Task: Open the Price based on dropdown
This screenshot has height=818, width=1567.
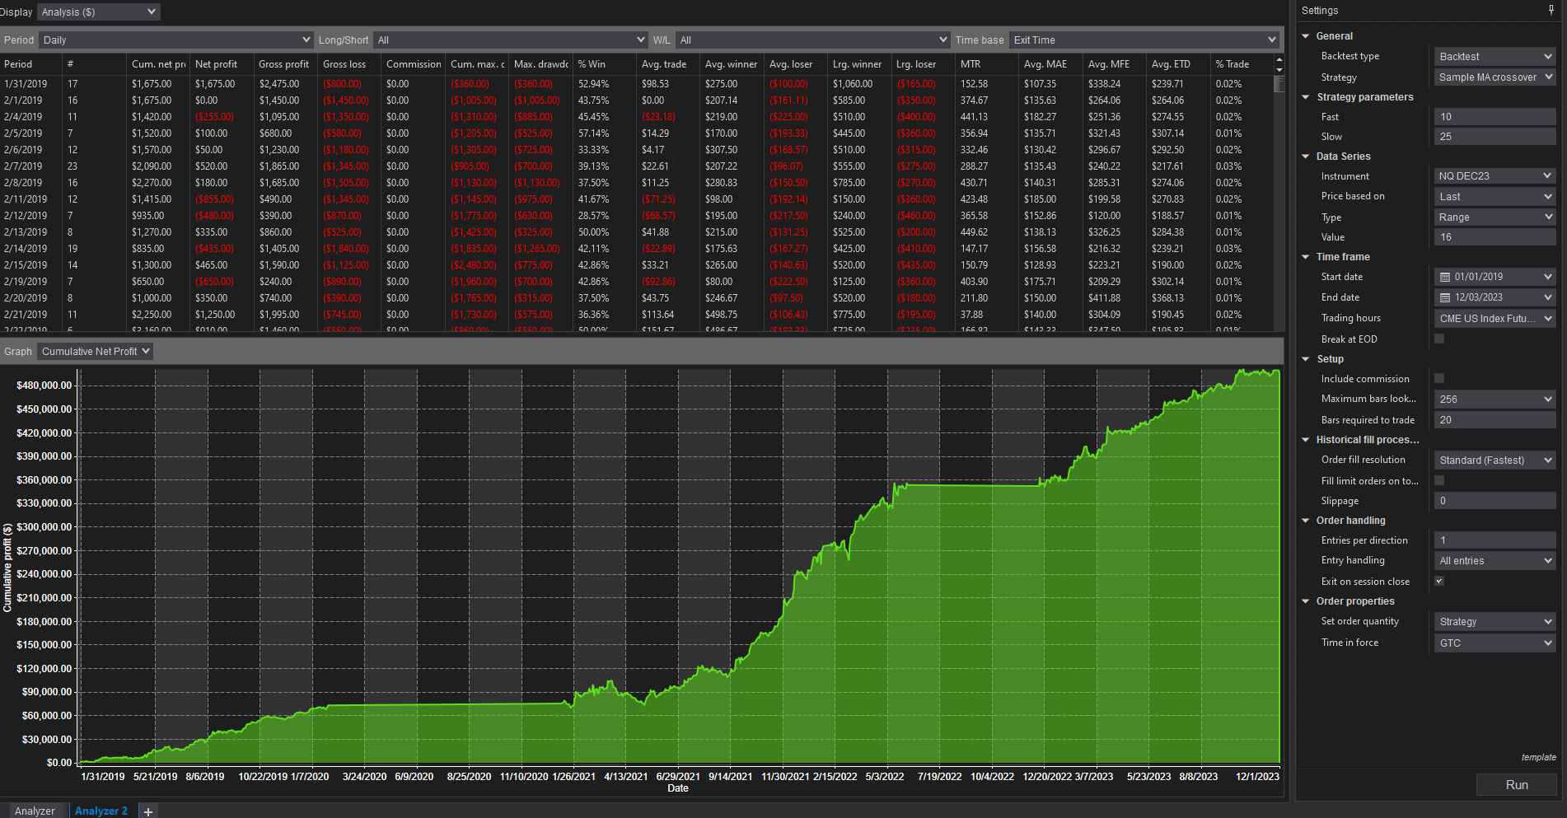Action: (1494, 196)
